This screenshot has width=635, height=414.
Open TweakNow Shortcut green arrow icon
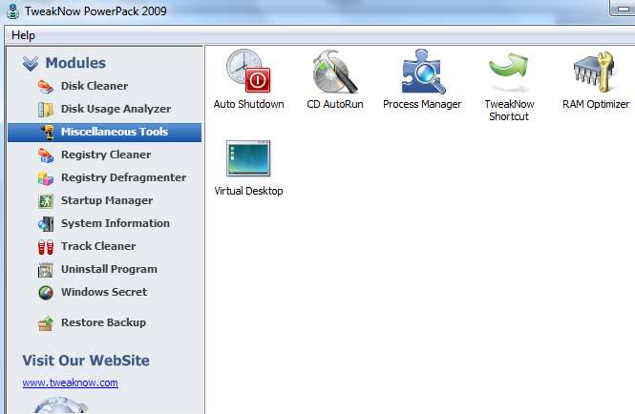[509, 71]
